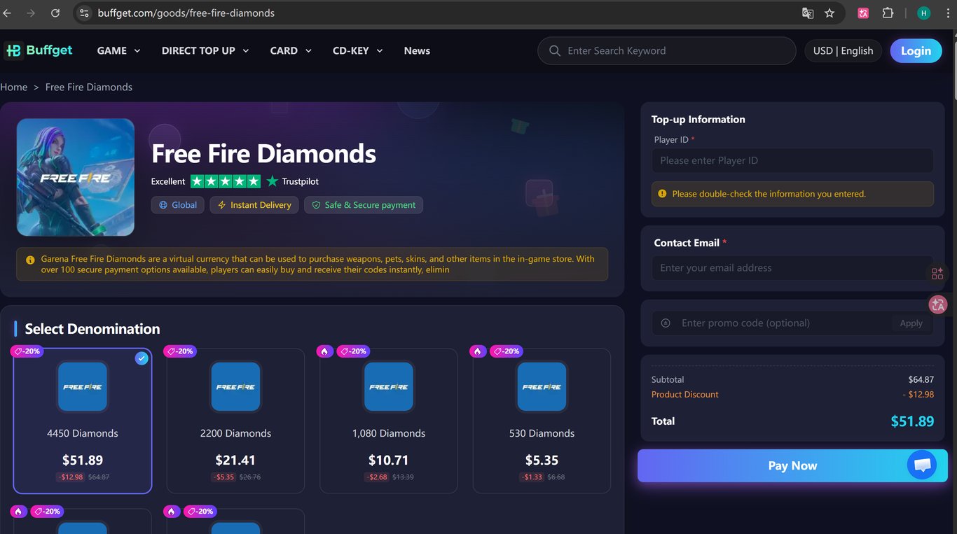
Task: Click the Login button
Action: coord(916,51)
